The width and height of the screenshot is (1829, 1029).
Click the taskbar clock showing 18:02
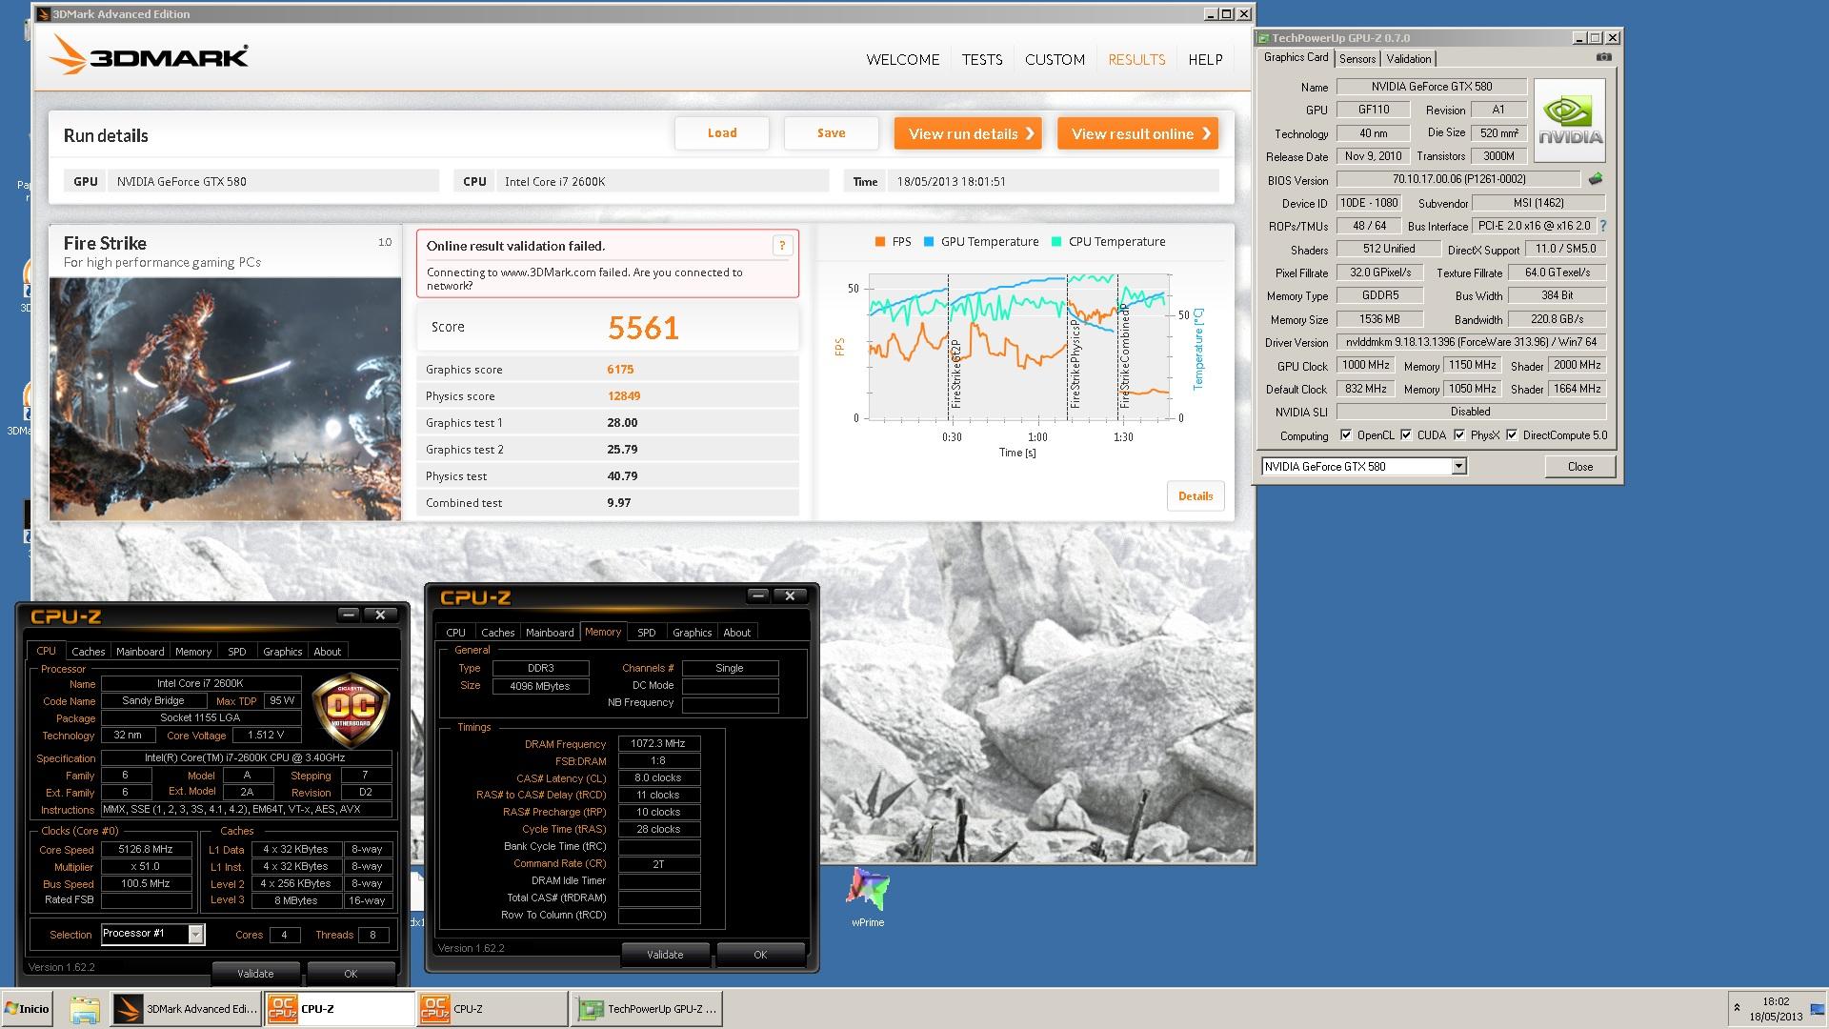tap(1776, 1001)
